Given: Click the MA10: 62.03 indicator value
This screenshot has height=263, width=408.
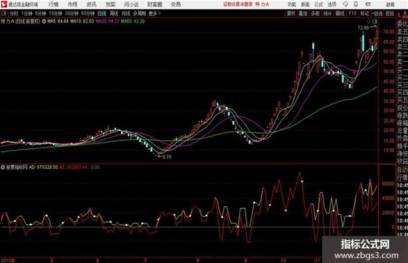Looking at the screenshot, I should pos(82,21).
